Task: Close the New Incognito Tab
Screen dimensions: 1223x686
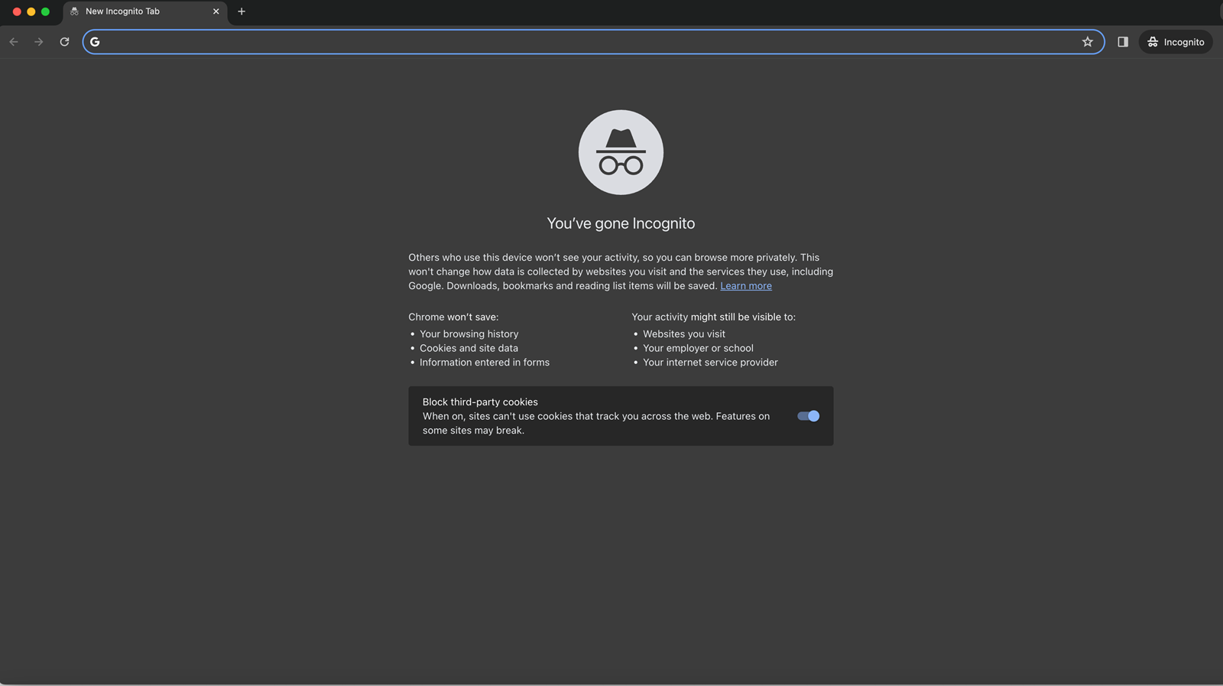Action: tap(216, 11)
